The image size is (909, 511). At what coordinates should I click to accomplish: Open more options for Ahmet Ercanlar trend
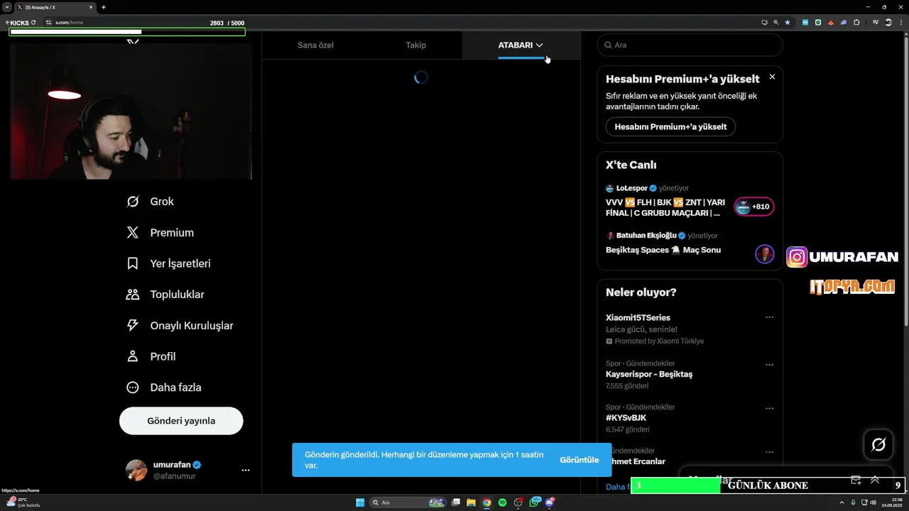(x=769, y=452)
